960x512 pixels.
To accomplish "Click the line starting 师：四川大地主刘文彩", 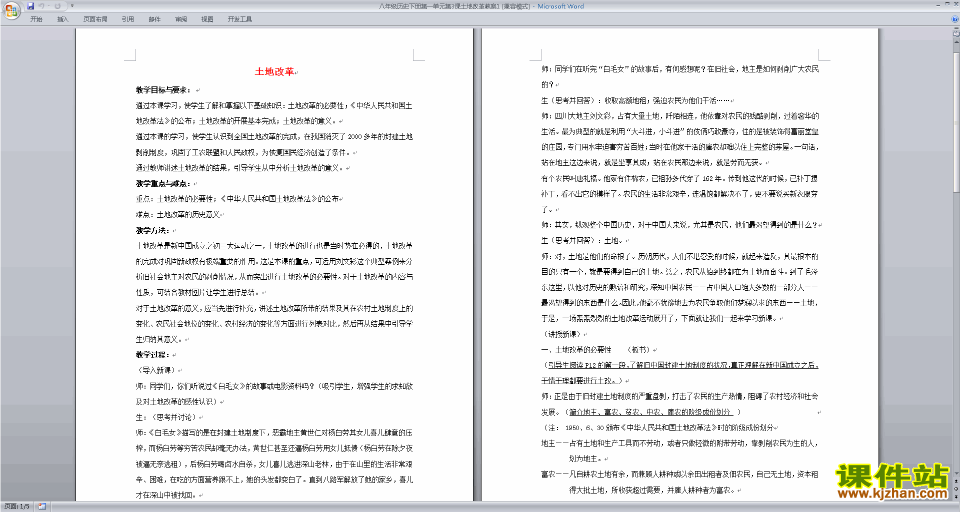I will pyautogui.click(x=680, y=116).
